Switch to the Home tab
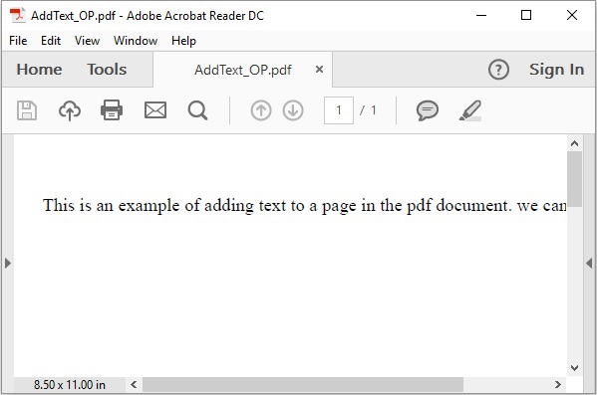Screen dimensions: 597x395 click(39, 70)
